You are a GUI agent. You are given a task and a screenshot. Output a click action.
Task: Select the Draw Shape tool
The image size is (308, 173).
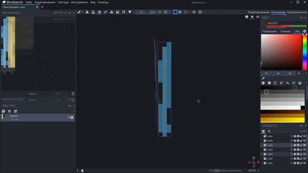click(111, 12)
